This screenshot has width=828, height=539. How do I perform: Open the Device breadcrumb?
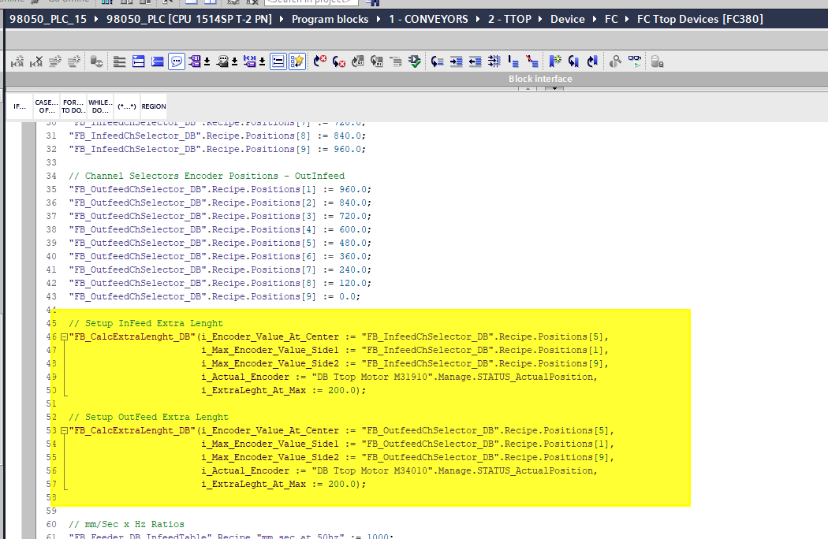pyautogui.click(x=568, y=19)
